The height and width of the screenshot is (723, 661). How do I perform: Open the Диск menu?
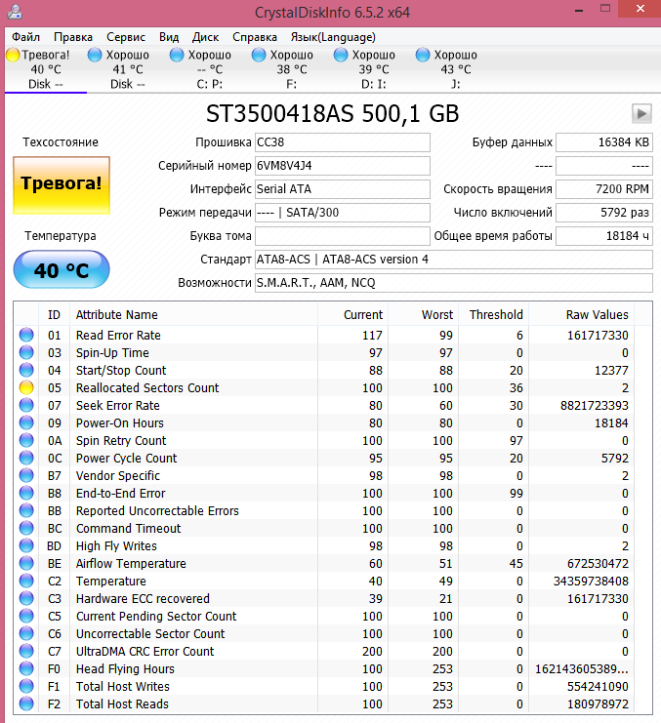(205, 37)
